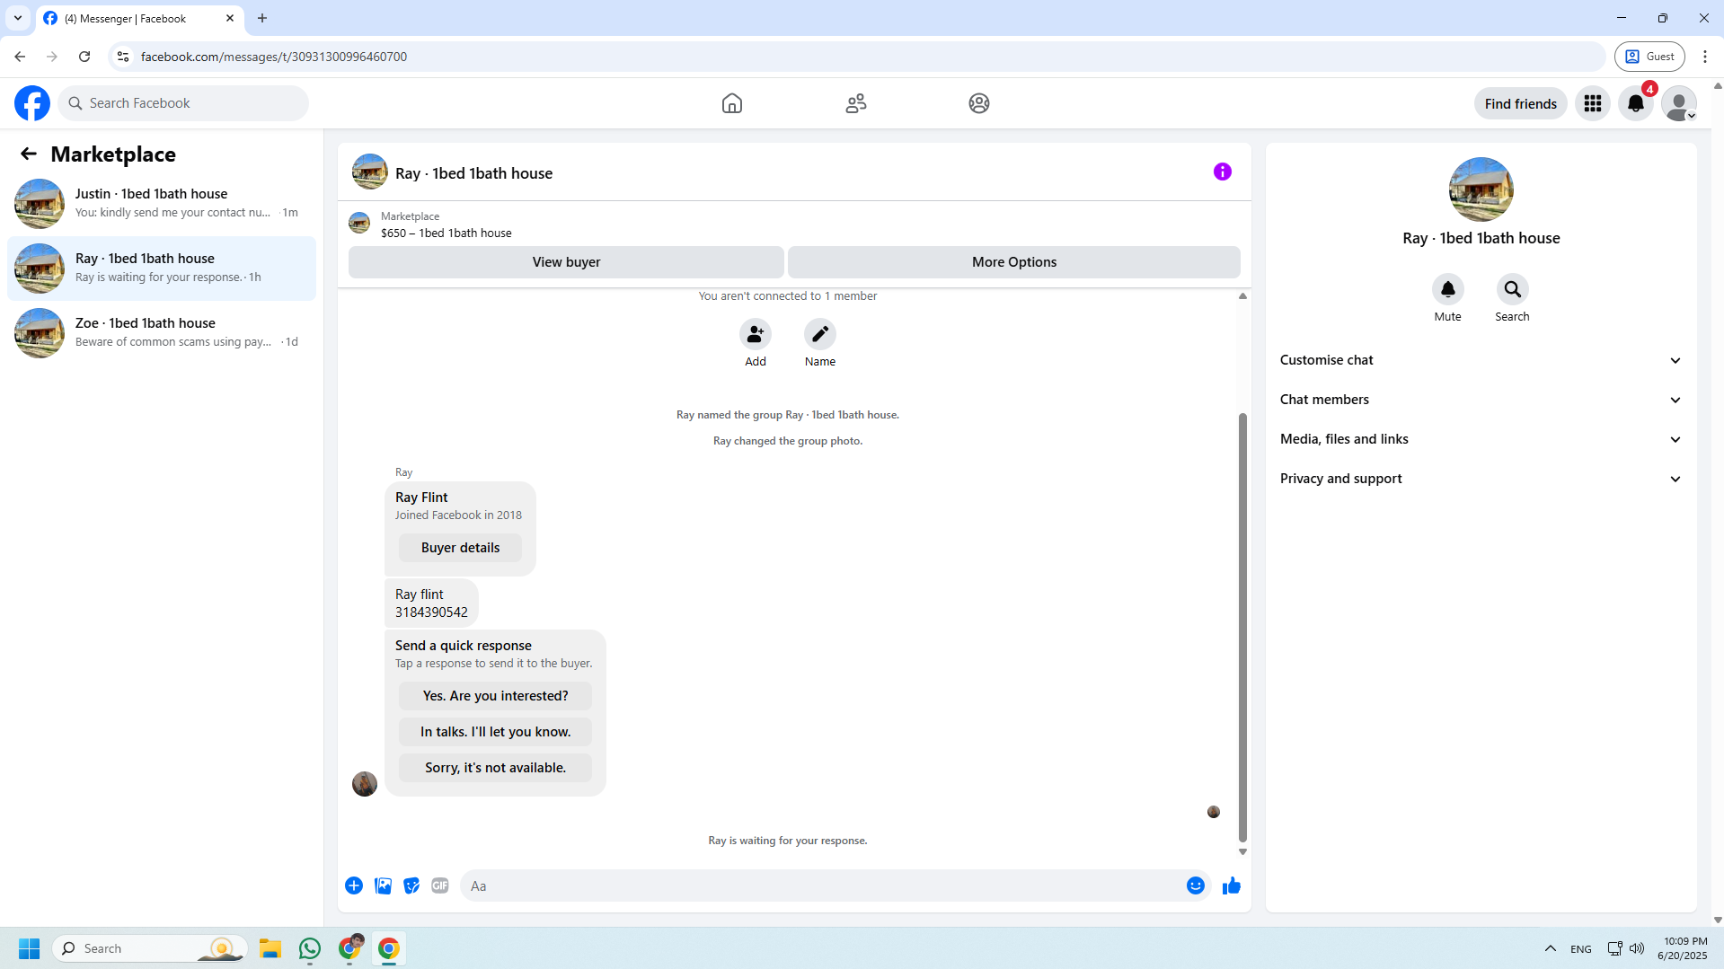Viewport: 1724px width, 969px height.
Task: Go back using the Marketplace arrow
Action: pos(29,154)
